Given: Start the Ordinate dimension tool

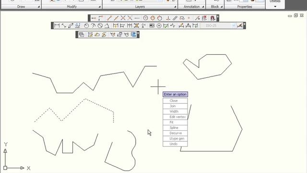Looking at the screenshot, I should [78, 25].
